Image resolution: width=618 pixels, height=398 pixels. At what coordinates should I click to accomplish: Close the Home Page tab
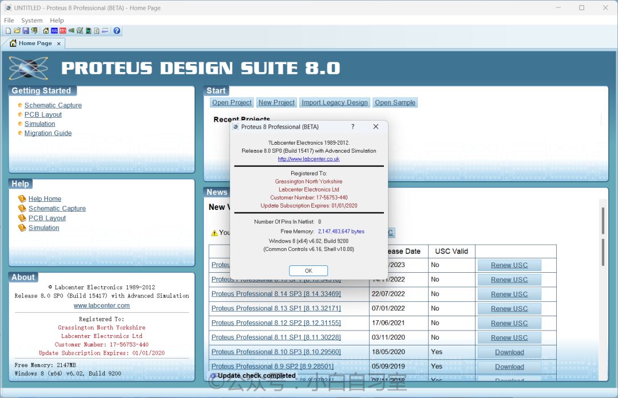tap(58, 43)
